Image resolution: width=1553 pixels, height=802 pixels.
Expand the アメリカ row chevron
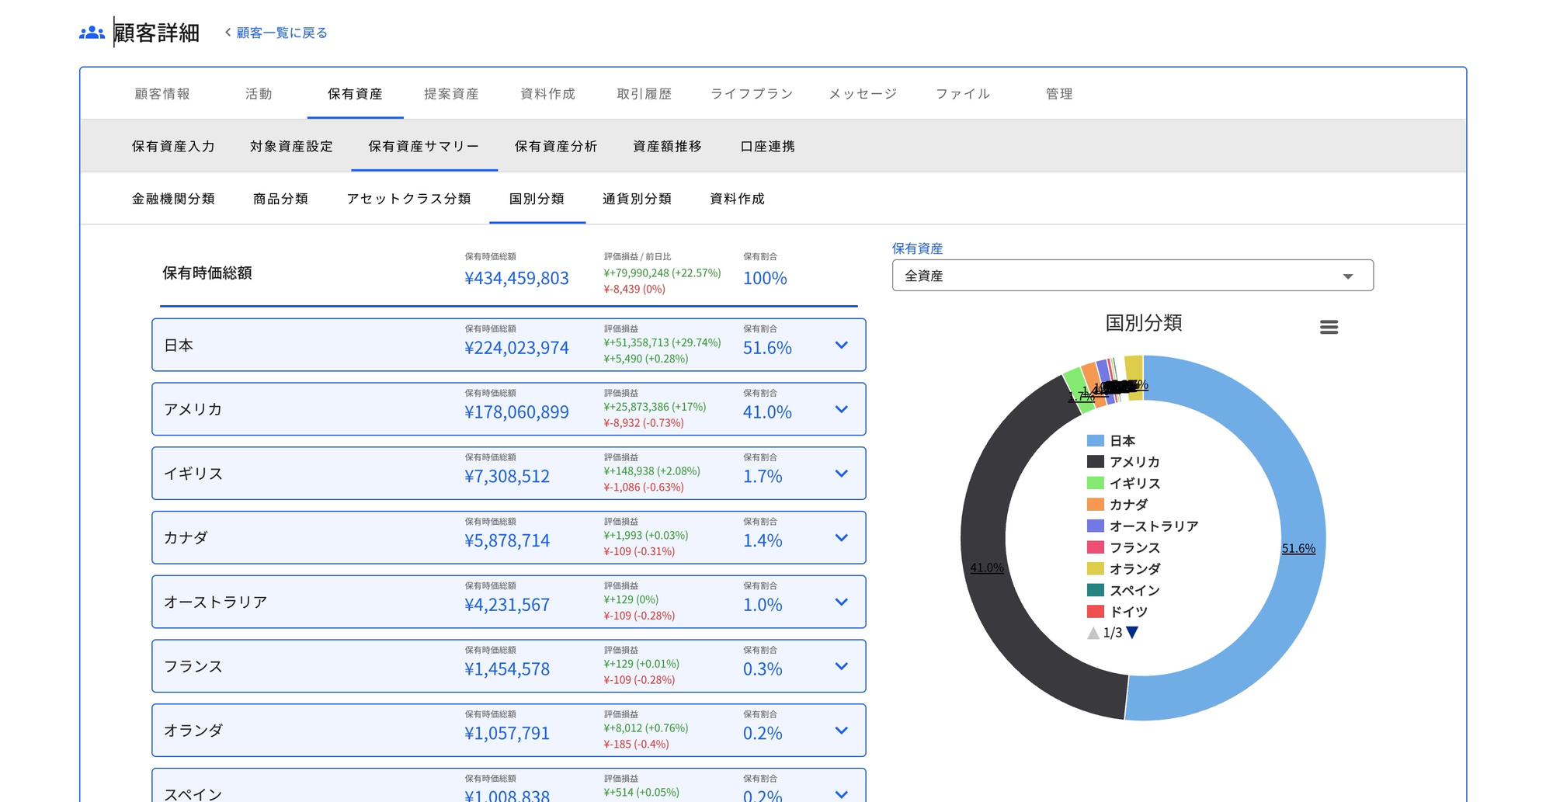[842, 409]
